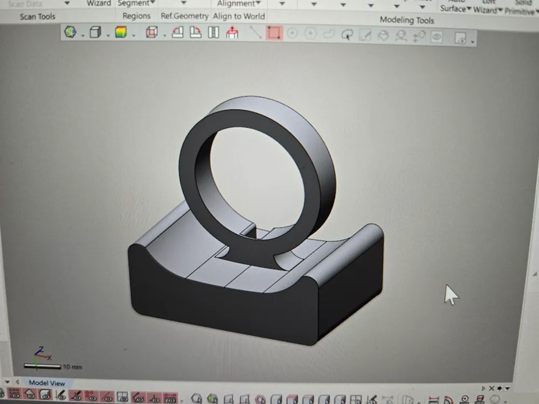The image size is (539, 404).
Task: Open dropdown next to body display cube
Action: click(x=108, y=36)
